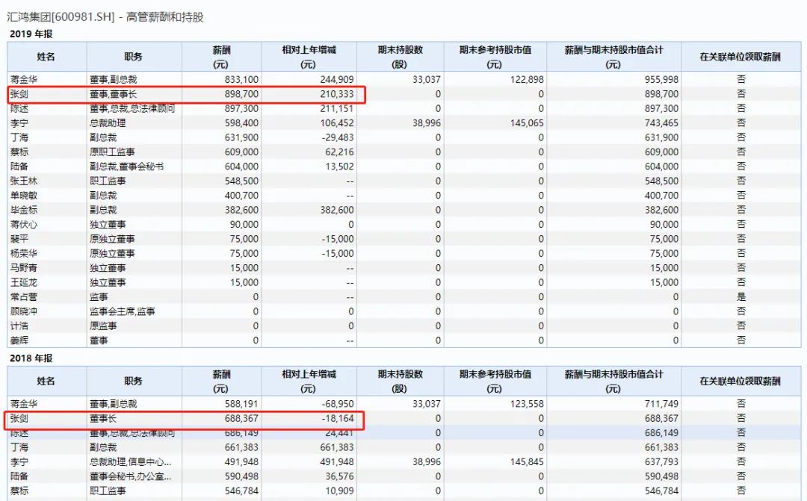Image resolution: width=807 pixels, height=501 pixels.
Task: Click the position cell 监事会主席,监事
Action: tap(123, 311)
